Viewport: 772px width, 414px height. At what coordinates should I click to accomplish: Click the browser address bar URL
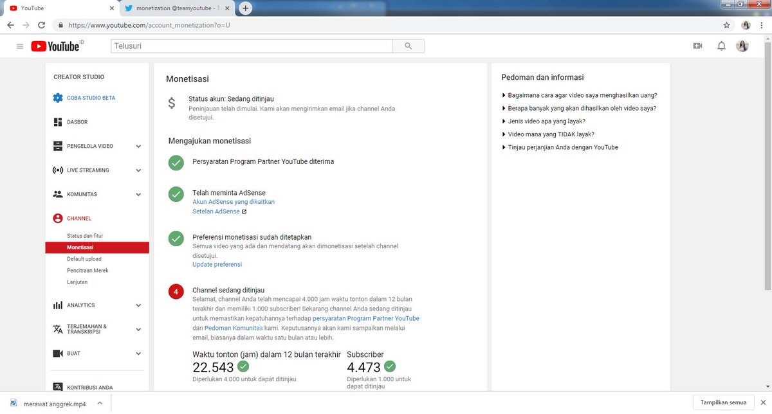149,25
